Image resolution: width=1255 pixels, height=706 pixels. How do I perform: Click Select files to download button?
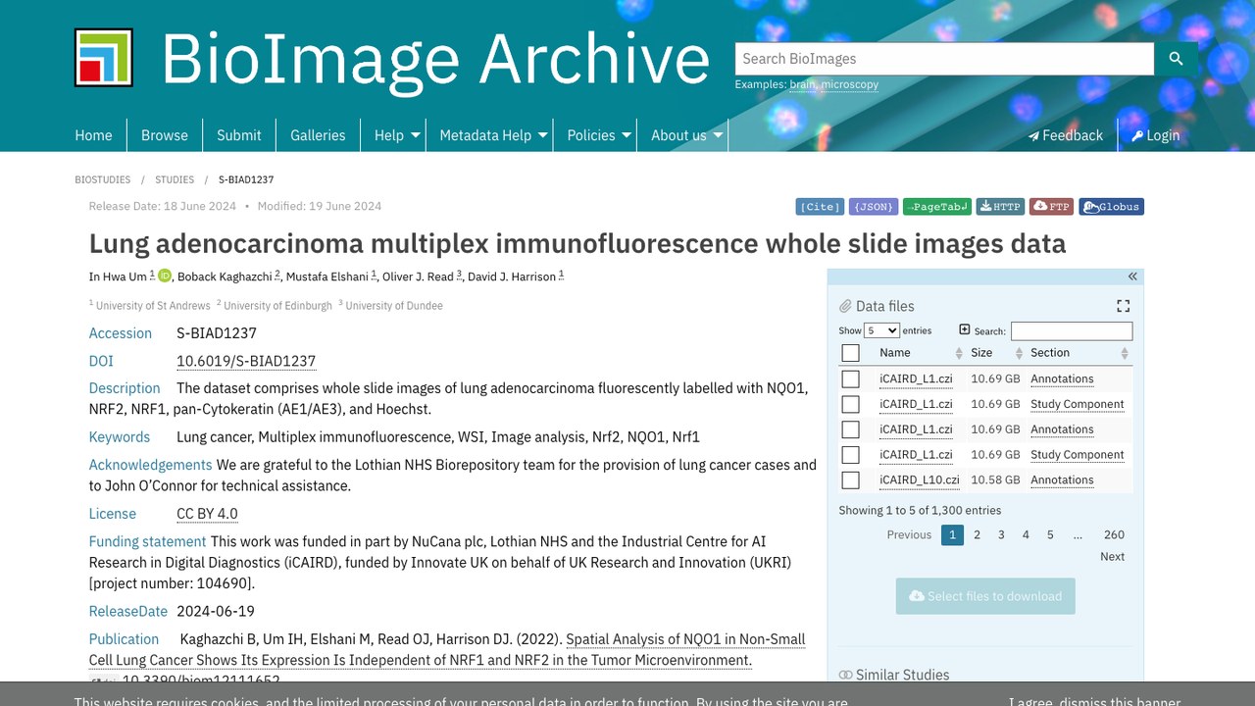click(x=985, y=596)
